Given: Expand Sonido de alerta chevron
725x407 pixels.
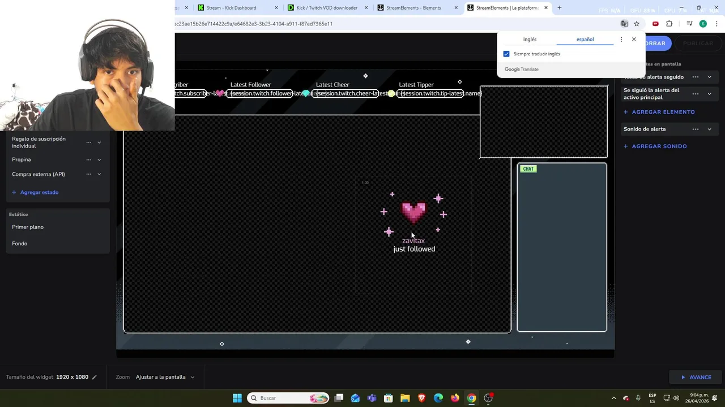Looking at the screenshot, I should tap(709, 129).
